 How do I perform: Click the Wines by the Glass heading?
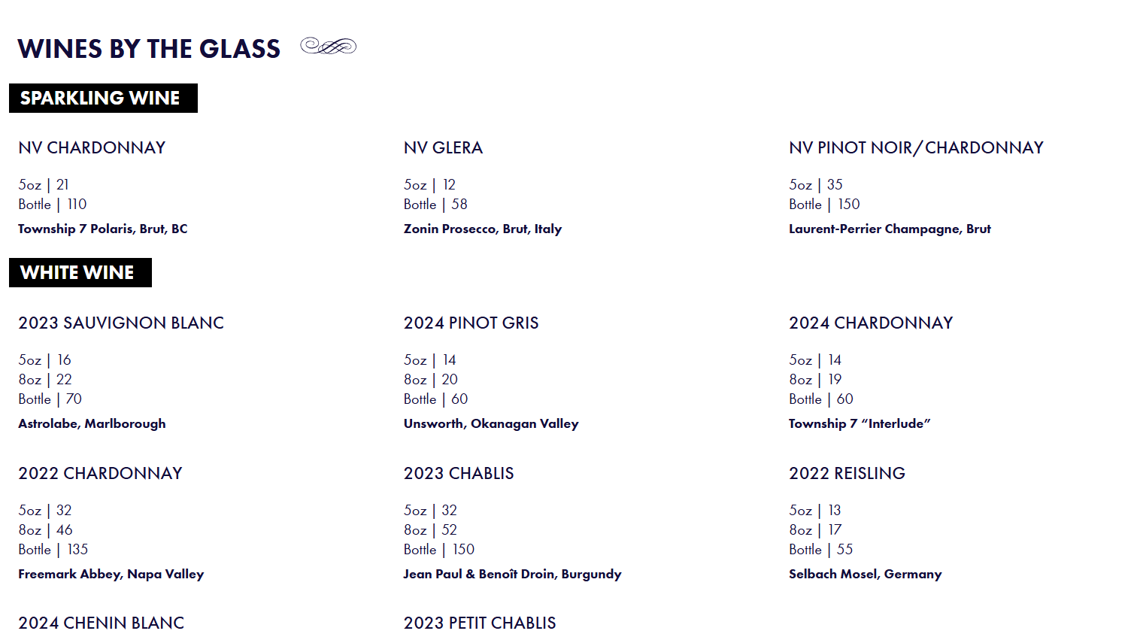click(149, 49)
